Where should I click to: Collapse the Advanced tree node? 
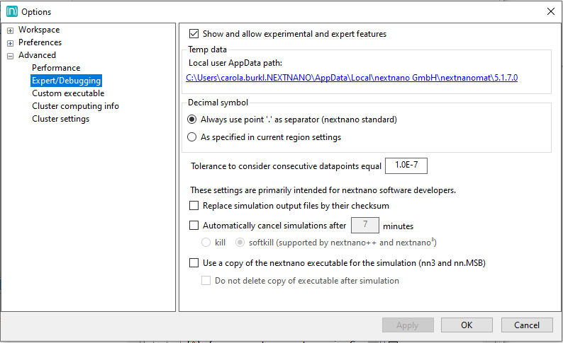click(x=11, y=56)
